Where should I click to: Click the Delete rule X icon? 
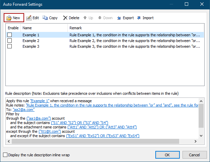click(x=65, y=18)
